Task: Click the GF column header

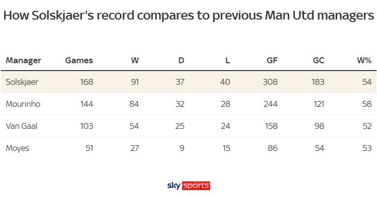Action: coord(271,61)
